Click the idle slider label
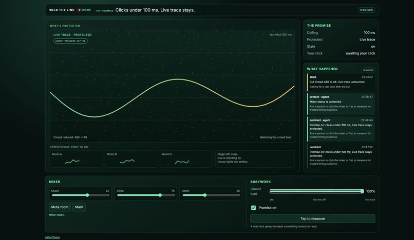Screen dimensions: 414x240 [x=271, y=199]
